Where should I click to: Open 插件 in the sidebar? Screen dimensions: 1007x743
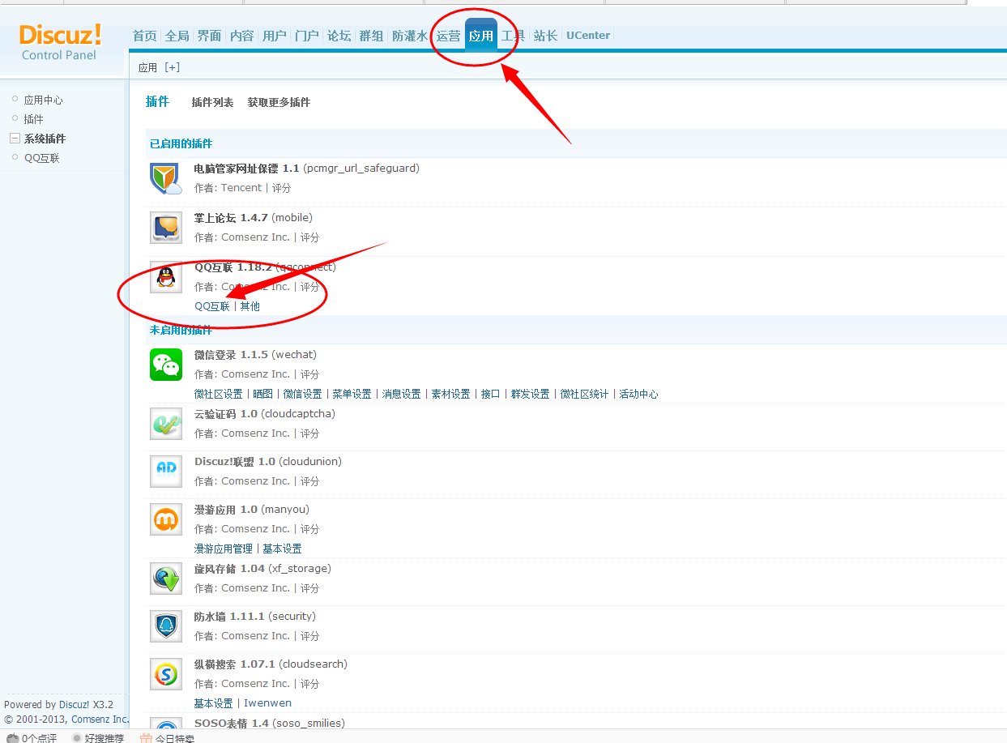click(x=33, y=119)
